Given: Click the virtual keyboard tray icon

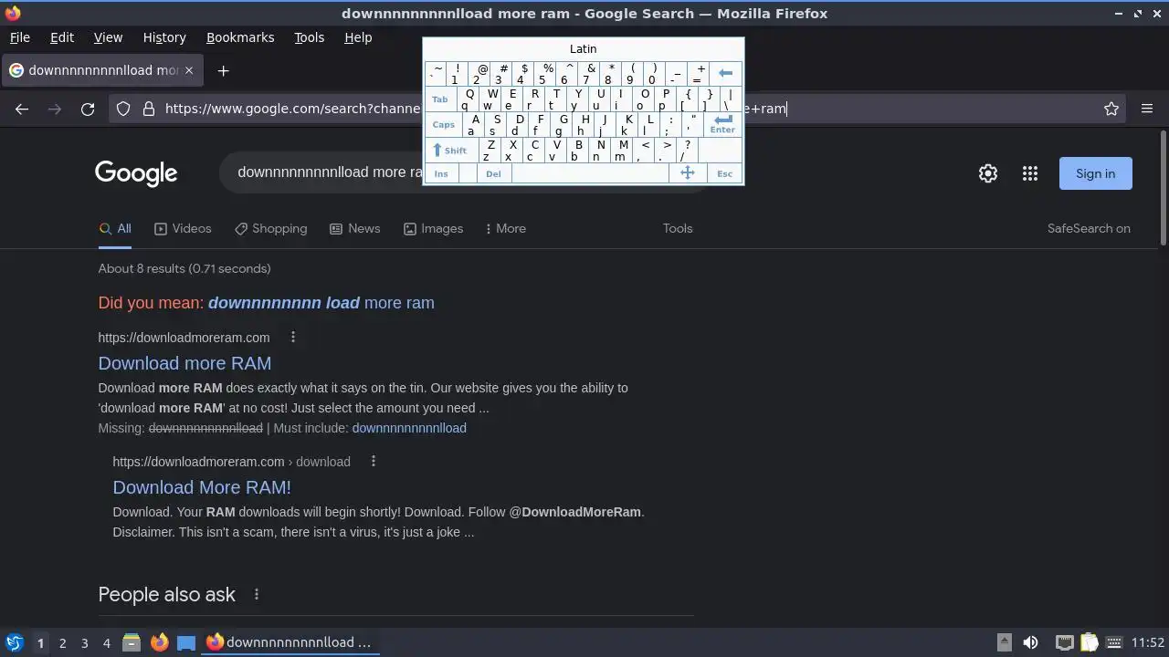Looking at the screenshot, I should [x=1115, y=642].
